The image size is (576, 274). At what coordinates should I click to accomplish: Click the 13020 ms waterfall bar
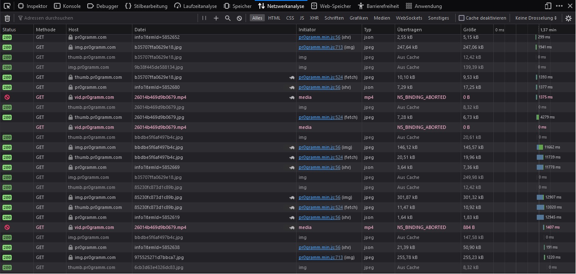[x=540, y=207]
